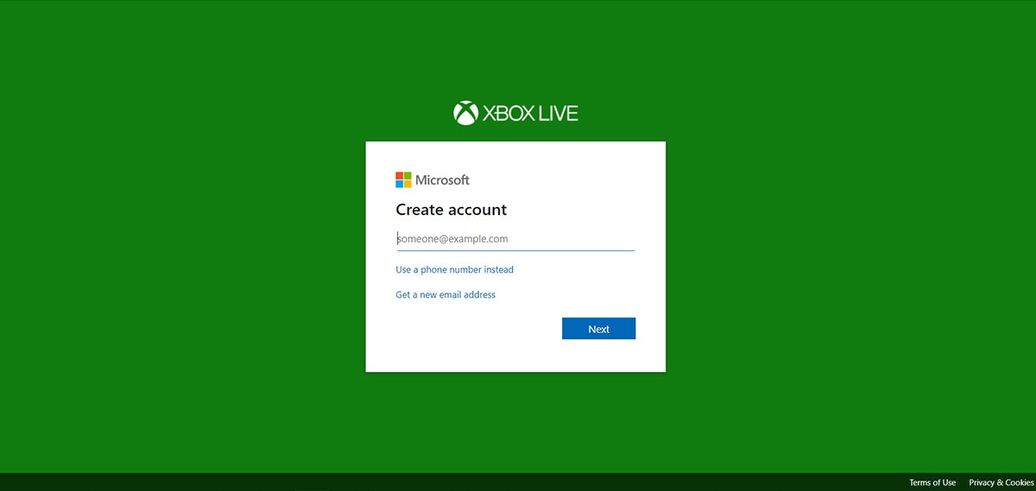Open Get a new email address
This screenshot has width=1036, height=491.
click(445, 295)
